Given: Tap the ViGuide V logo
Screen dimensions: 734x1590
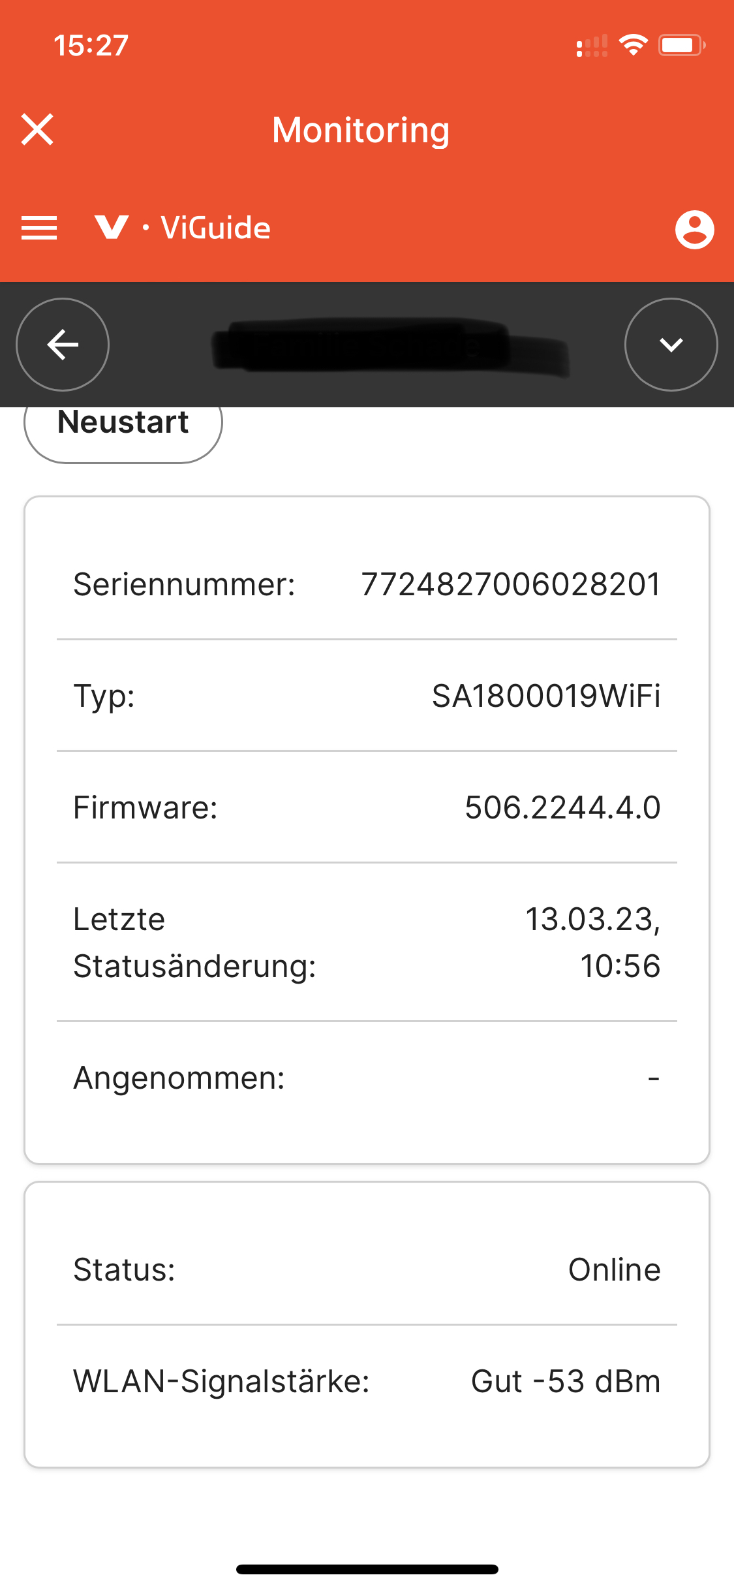Looking at the screenshot, I should point(112,227).
